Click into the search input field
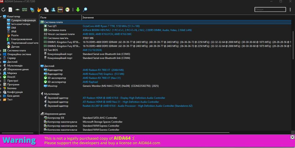Viewport: 295px width, 148px height. pyautogui.click(x=270, y=9)
